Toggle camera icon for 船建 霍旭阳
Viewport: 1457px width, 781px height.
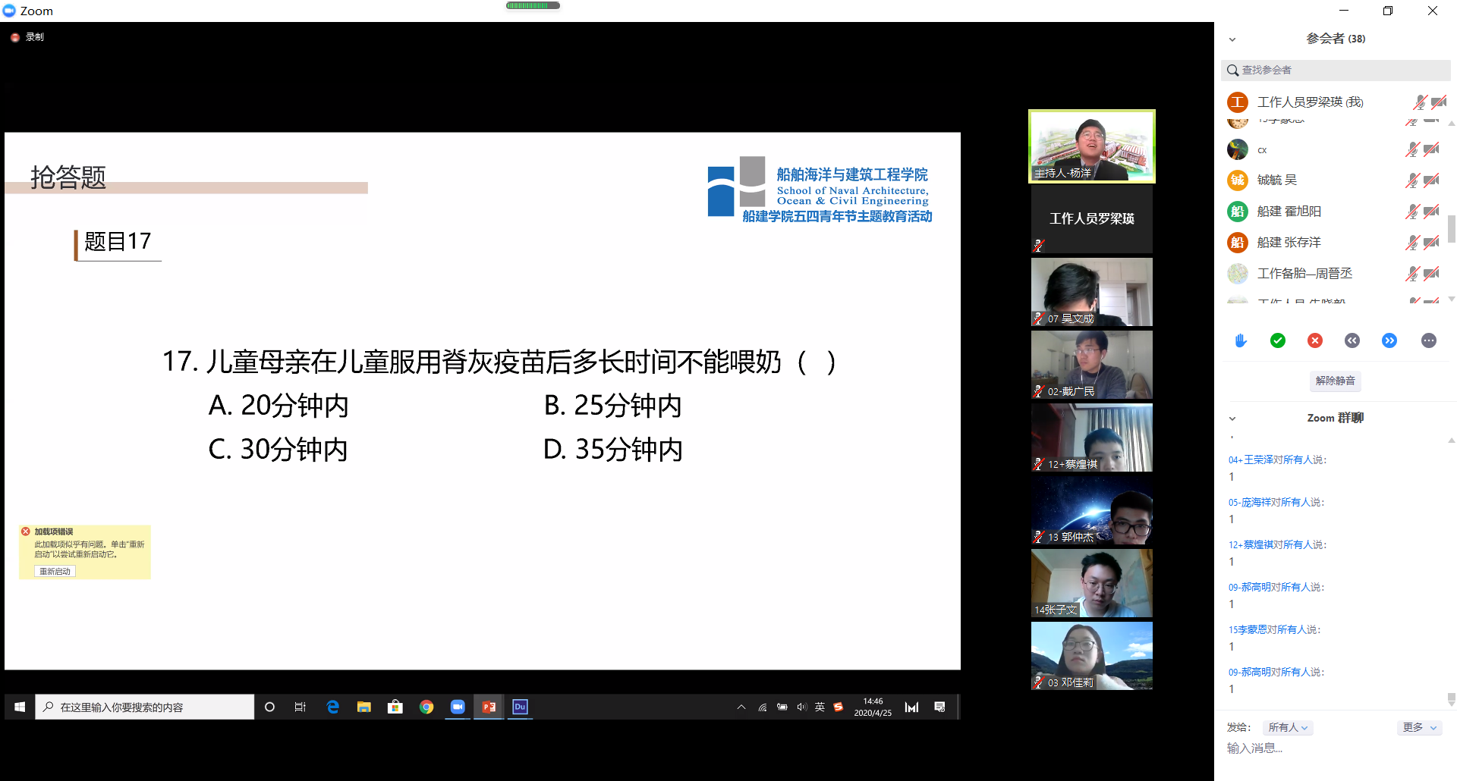coord(1432,212)
